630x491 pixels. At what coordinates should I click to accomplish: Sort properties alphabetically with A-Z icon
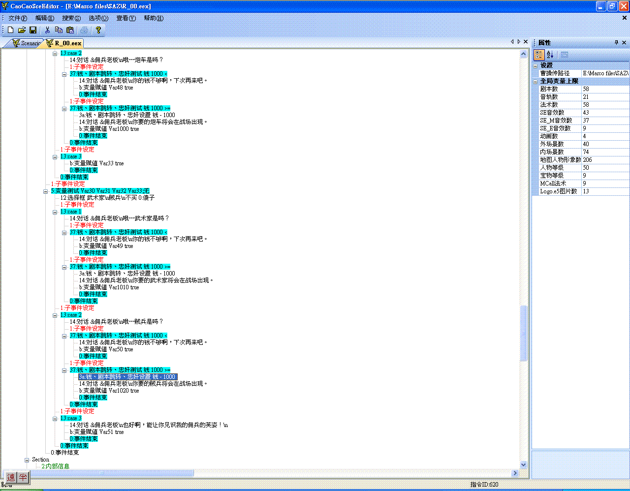(x=550, y=55)
